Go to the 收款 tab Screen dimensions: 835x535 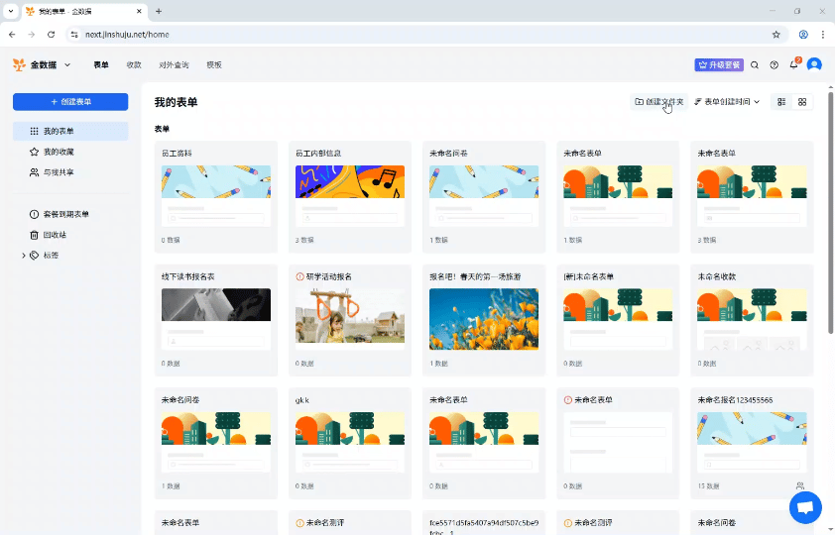(x=134, y=65)
